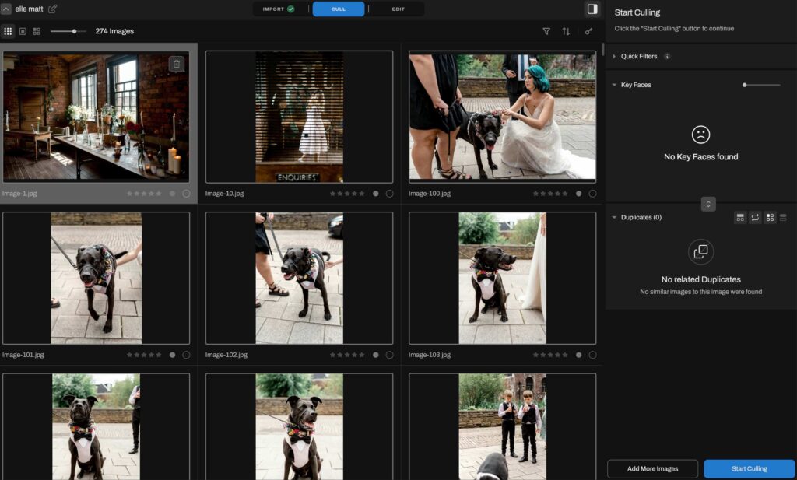The width and height of the screenshot is (797, 480).
Task: Switch to single image view icon
Action: (x=22, y=31)
